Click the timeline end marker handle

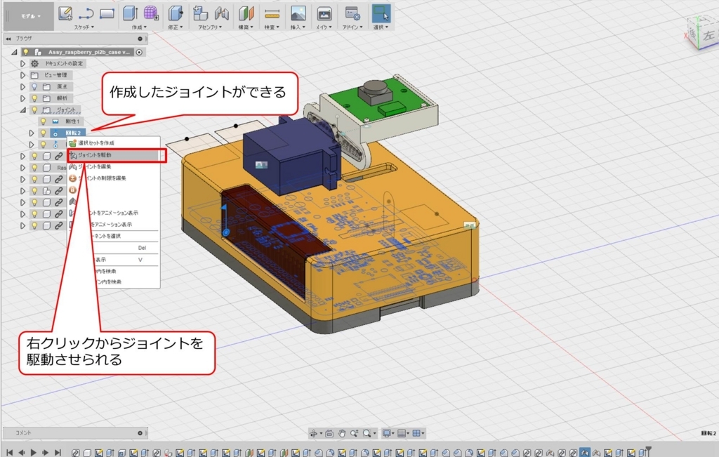pos(648,451)
